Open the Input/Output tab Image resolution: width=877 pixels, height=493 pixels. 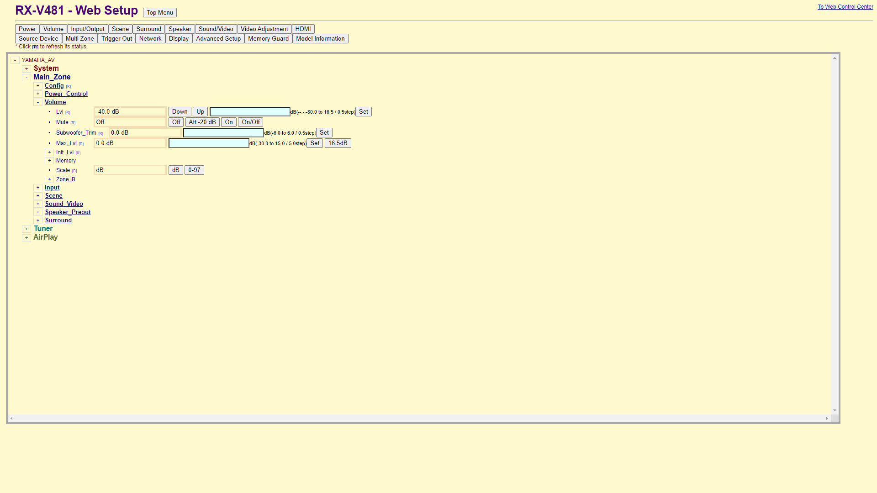88,29
